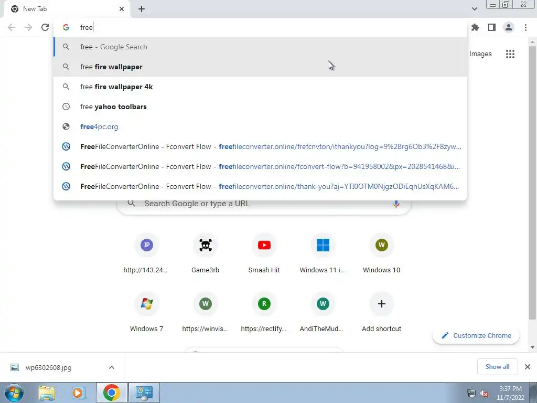537x403 pixels.
Task: Select "free fire wallpaper" suggestion
Action: pos(260,67)
